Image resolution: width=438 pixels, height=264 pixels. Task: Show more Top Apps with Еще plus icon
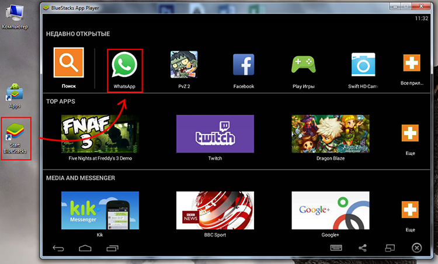point(410,133)
